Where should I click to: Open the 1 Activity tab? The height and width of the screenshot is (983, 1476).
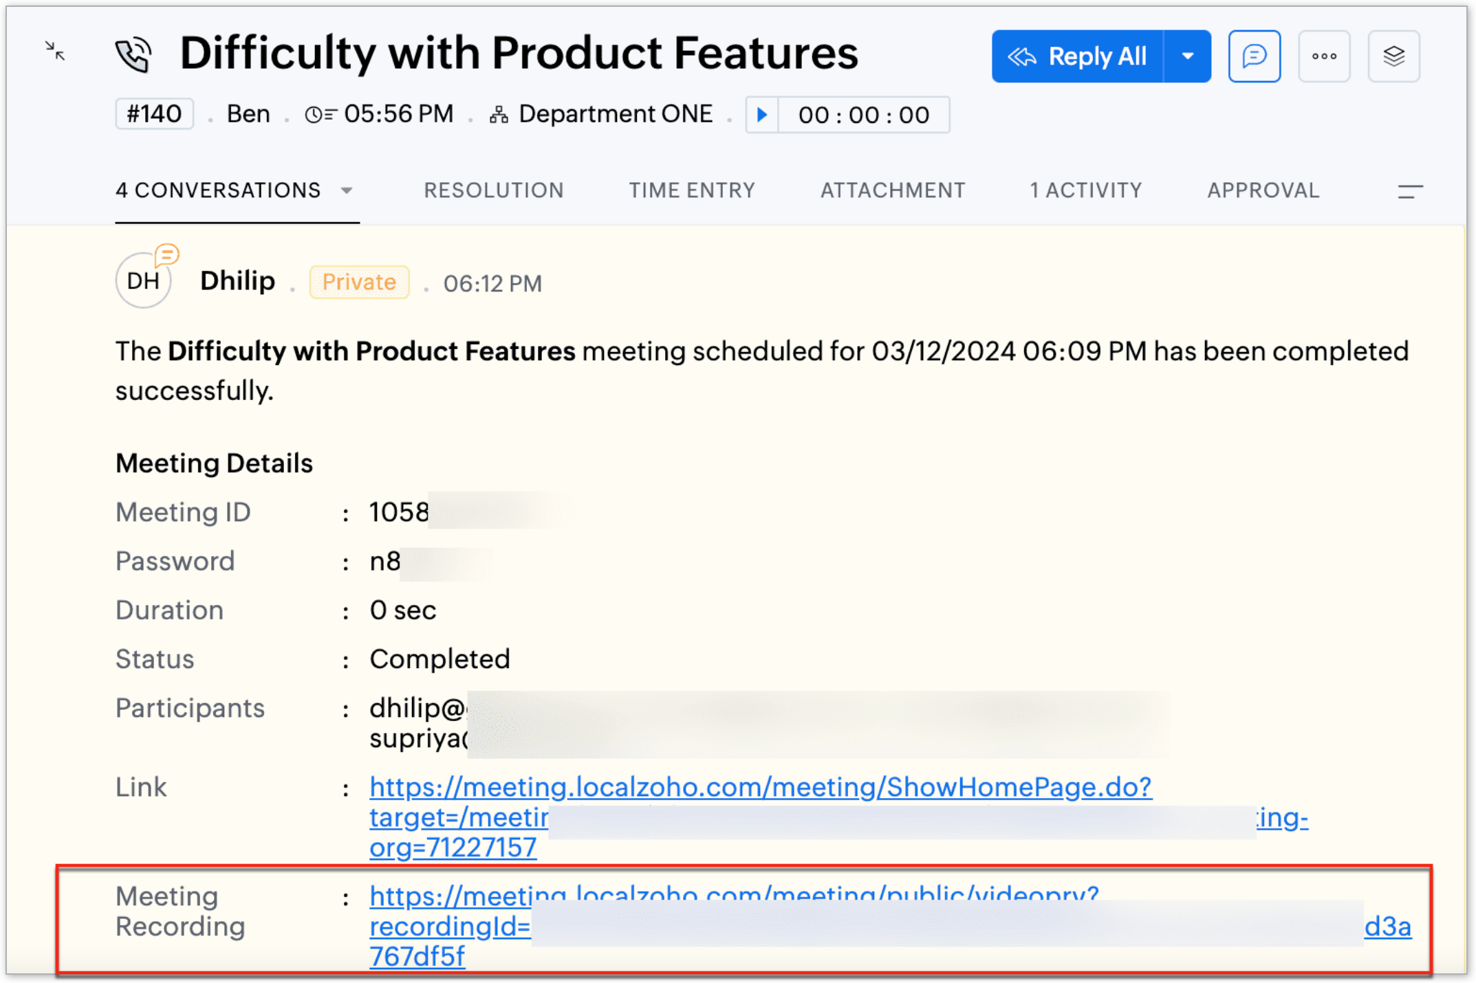(x=1085, y=190)
